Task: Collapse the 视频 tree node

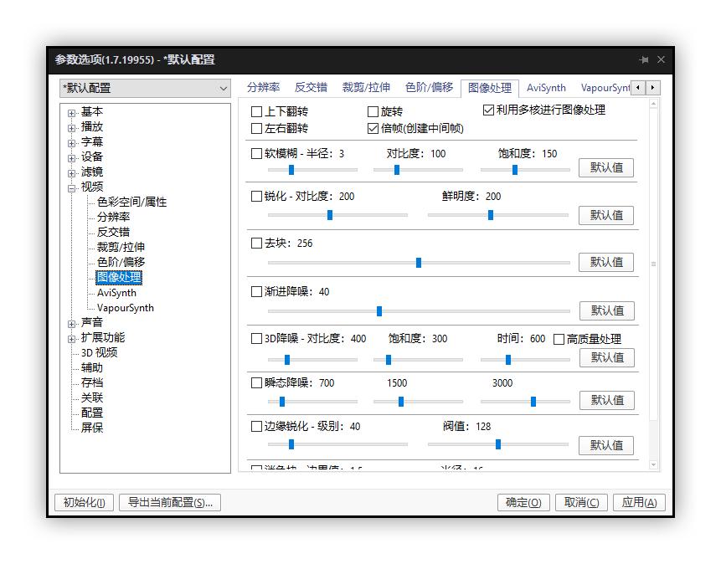Action: [x=73, y=187]
